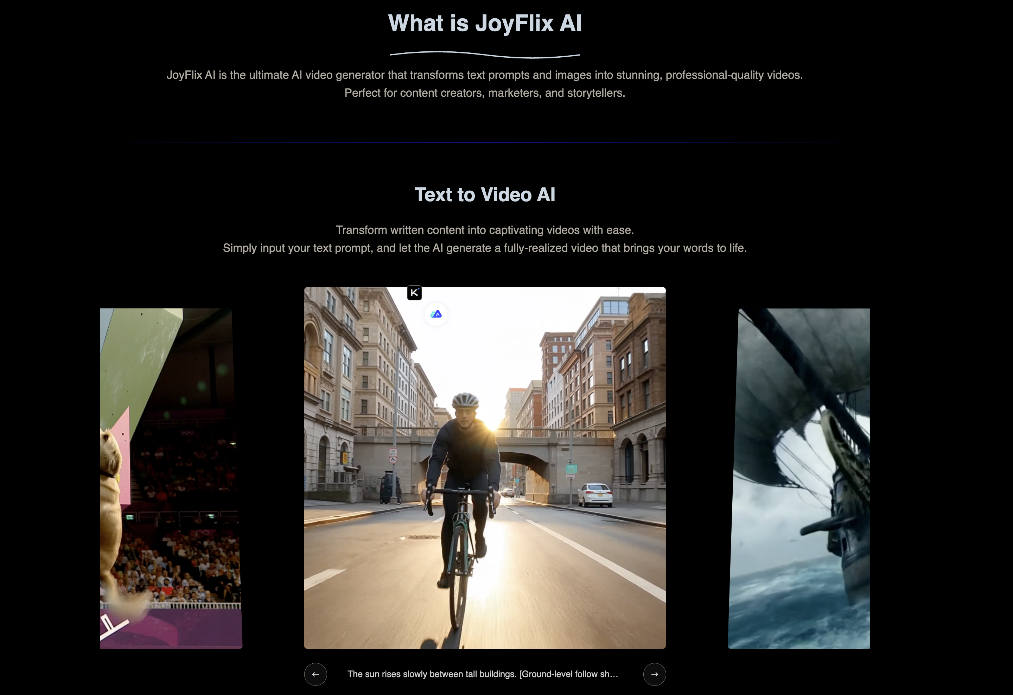Click the cyclist's helmet in the video

(x=465, y=400)
